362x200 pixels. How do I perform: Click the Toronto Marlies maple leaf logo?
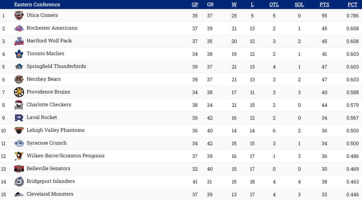point(19,54)
